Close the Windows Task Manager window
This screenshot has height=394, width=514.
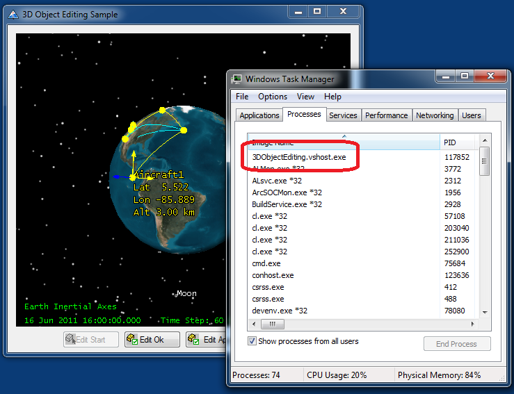[x=492, y=78]
